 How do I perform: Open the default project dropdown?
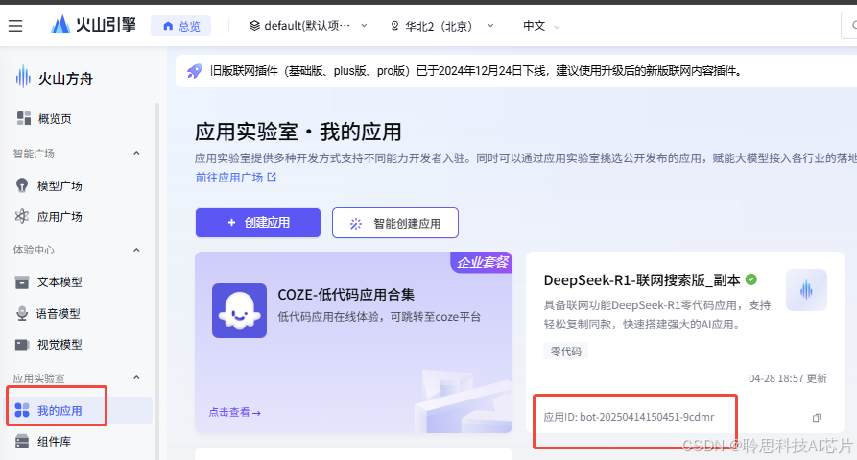pyautogui.click(x=308, y=26)
